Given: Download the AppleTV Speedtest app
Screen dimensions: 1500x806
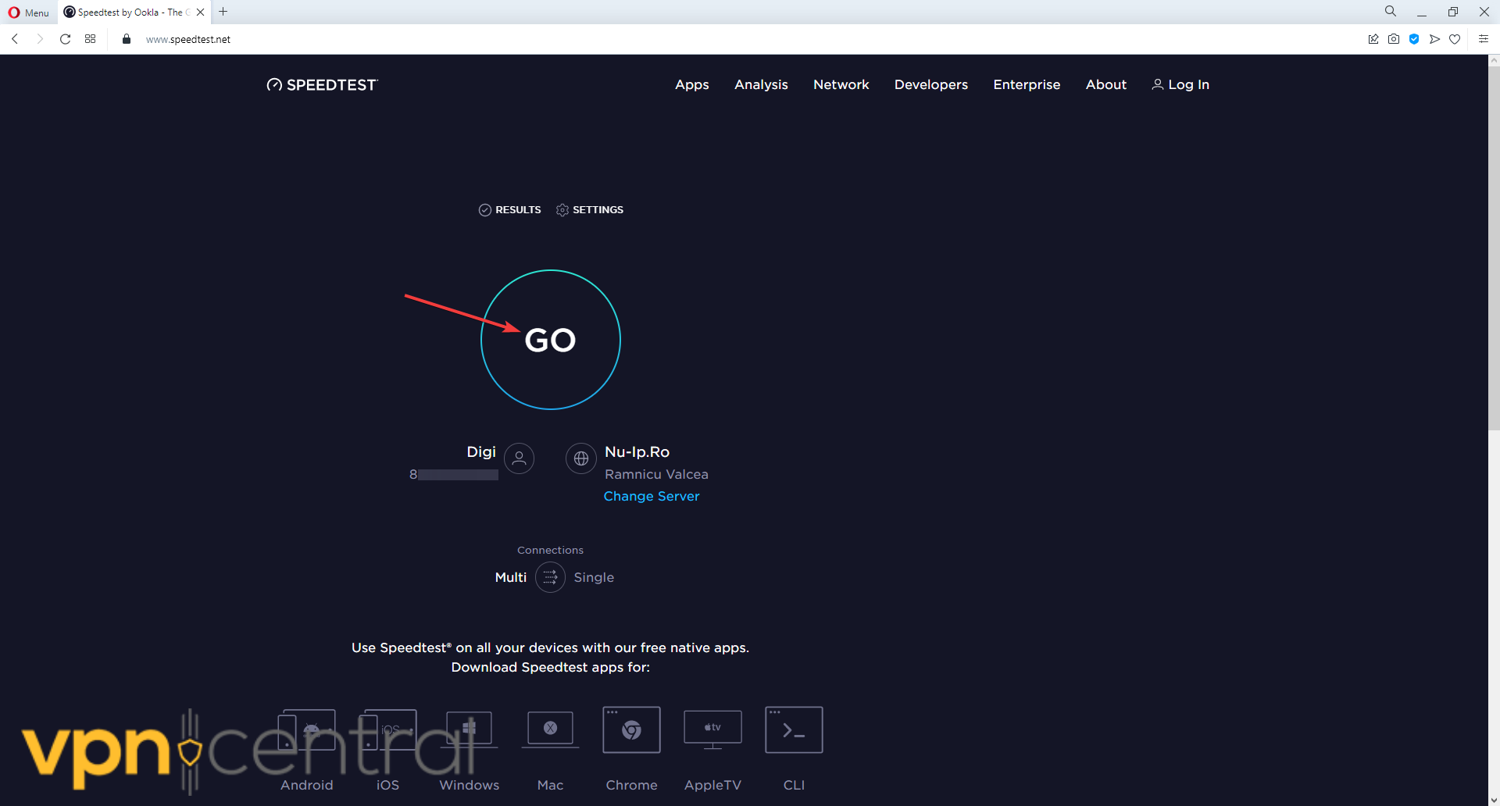Looking at the screenshot, I should (712, 730).
